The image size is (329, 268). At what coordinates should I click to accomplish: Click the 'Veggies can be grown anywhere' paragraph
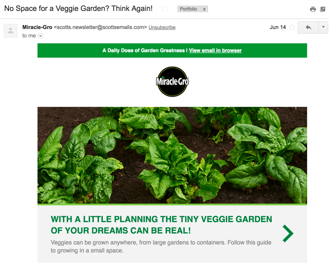pos(161,246)
